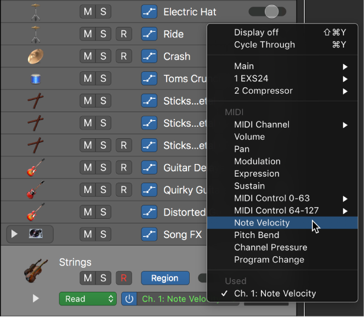Viewport: 364px width, 317px height.
Task: Click the Strings track name
Action: point(75,262)
